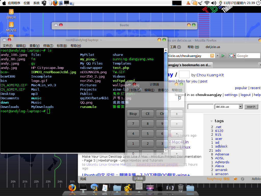Open the volume speaker icon
The image size is (261, 196).
click(x=214, y=3)
